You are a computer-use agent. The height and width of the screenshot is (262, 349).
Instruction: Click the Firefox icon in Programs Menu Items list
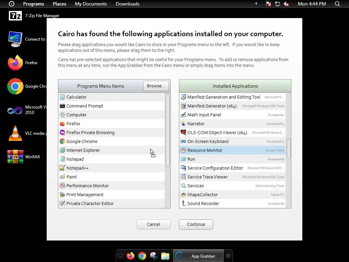point(62,123)
